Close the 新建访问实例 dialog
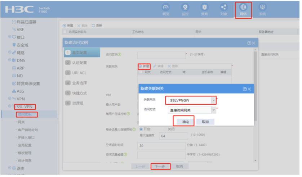302x177 pixels. point(254,43)
